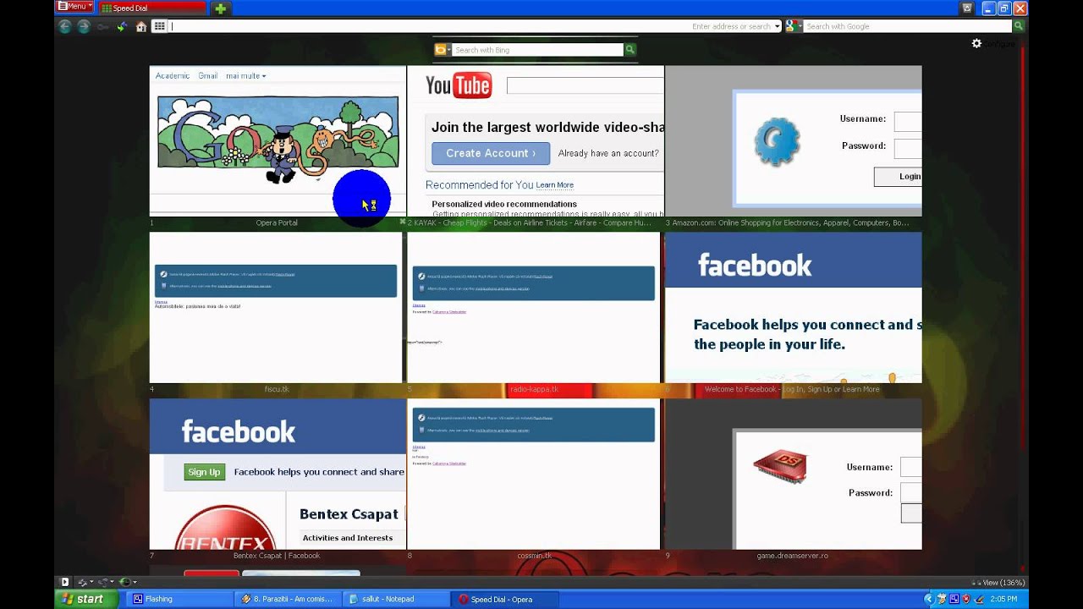Go to the Home page icon
The width and height of the screenshot is (1083, 609).
pos(141,26)
